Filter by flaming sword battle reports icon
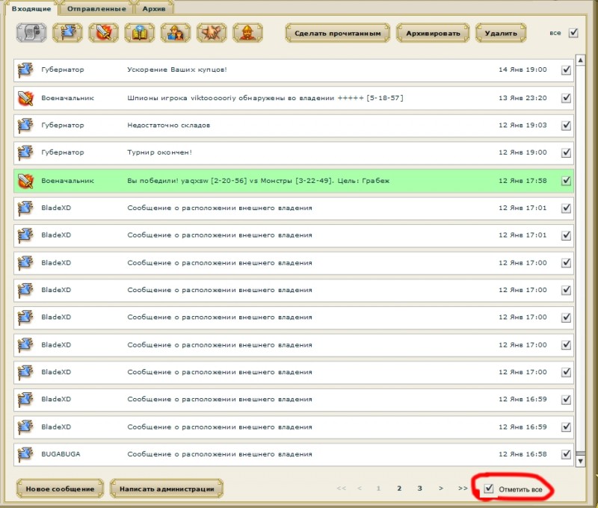This screenshot has width=598, height=508. click(103, 33)
